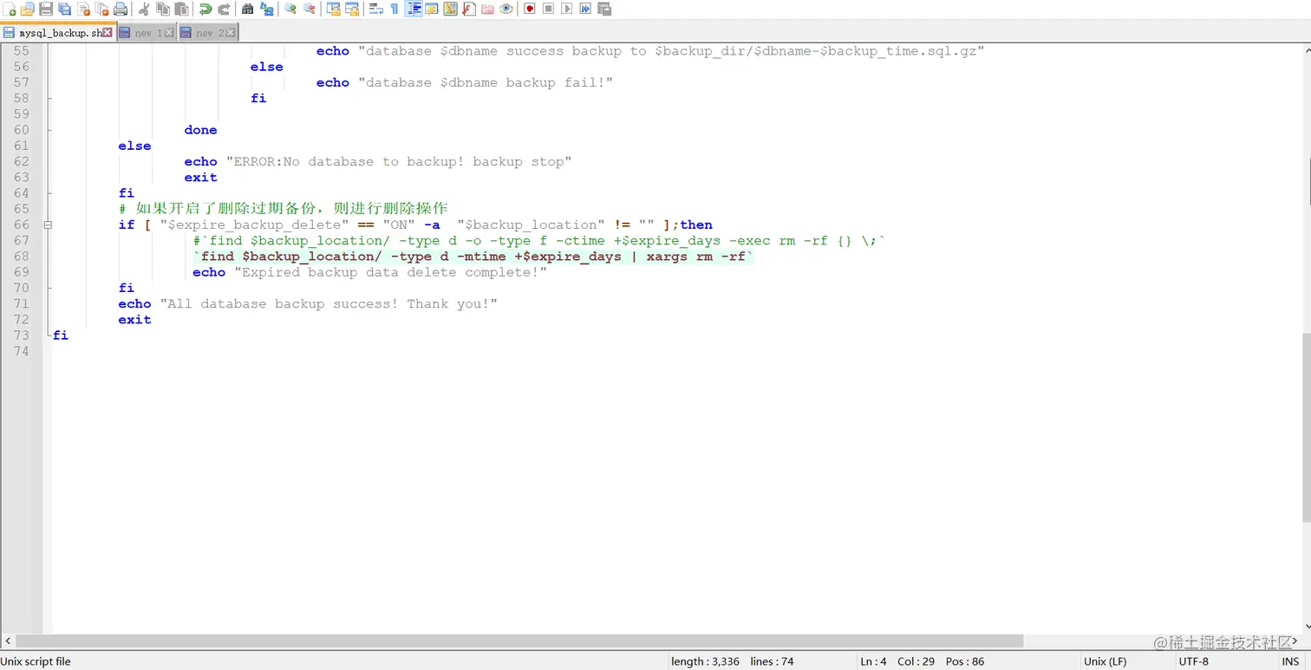The width and height of the screenshot is (1311, 670).
Task: Run macro multiple times
Action: tap(585, 9)
